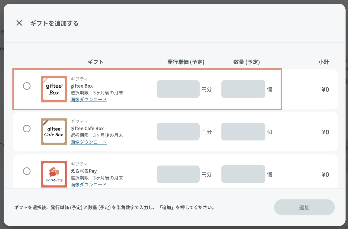Click the giftee Cafe Box product image
This screenshot has height=229, width=348.
coord(54,132)
